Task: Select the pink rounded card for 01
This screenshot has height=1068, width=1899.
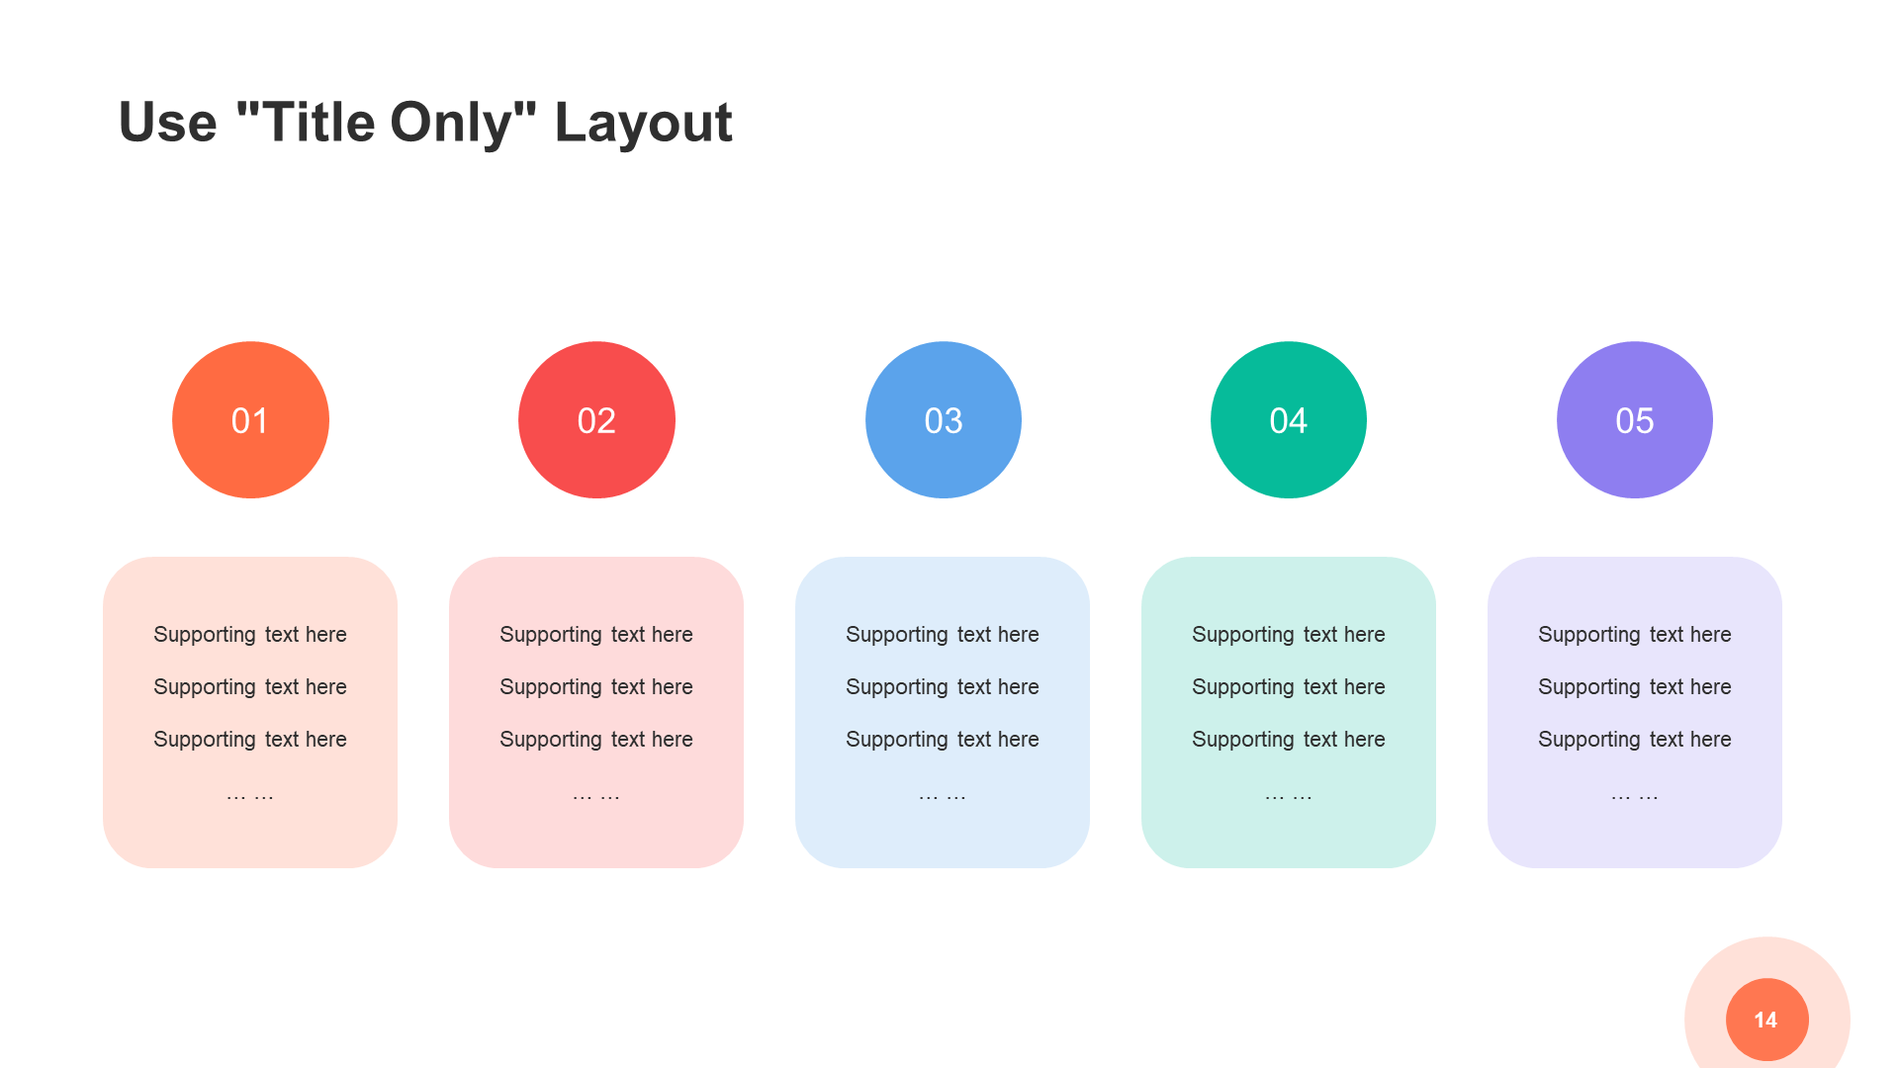Action: coord(248,719)
